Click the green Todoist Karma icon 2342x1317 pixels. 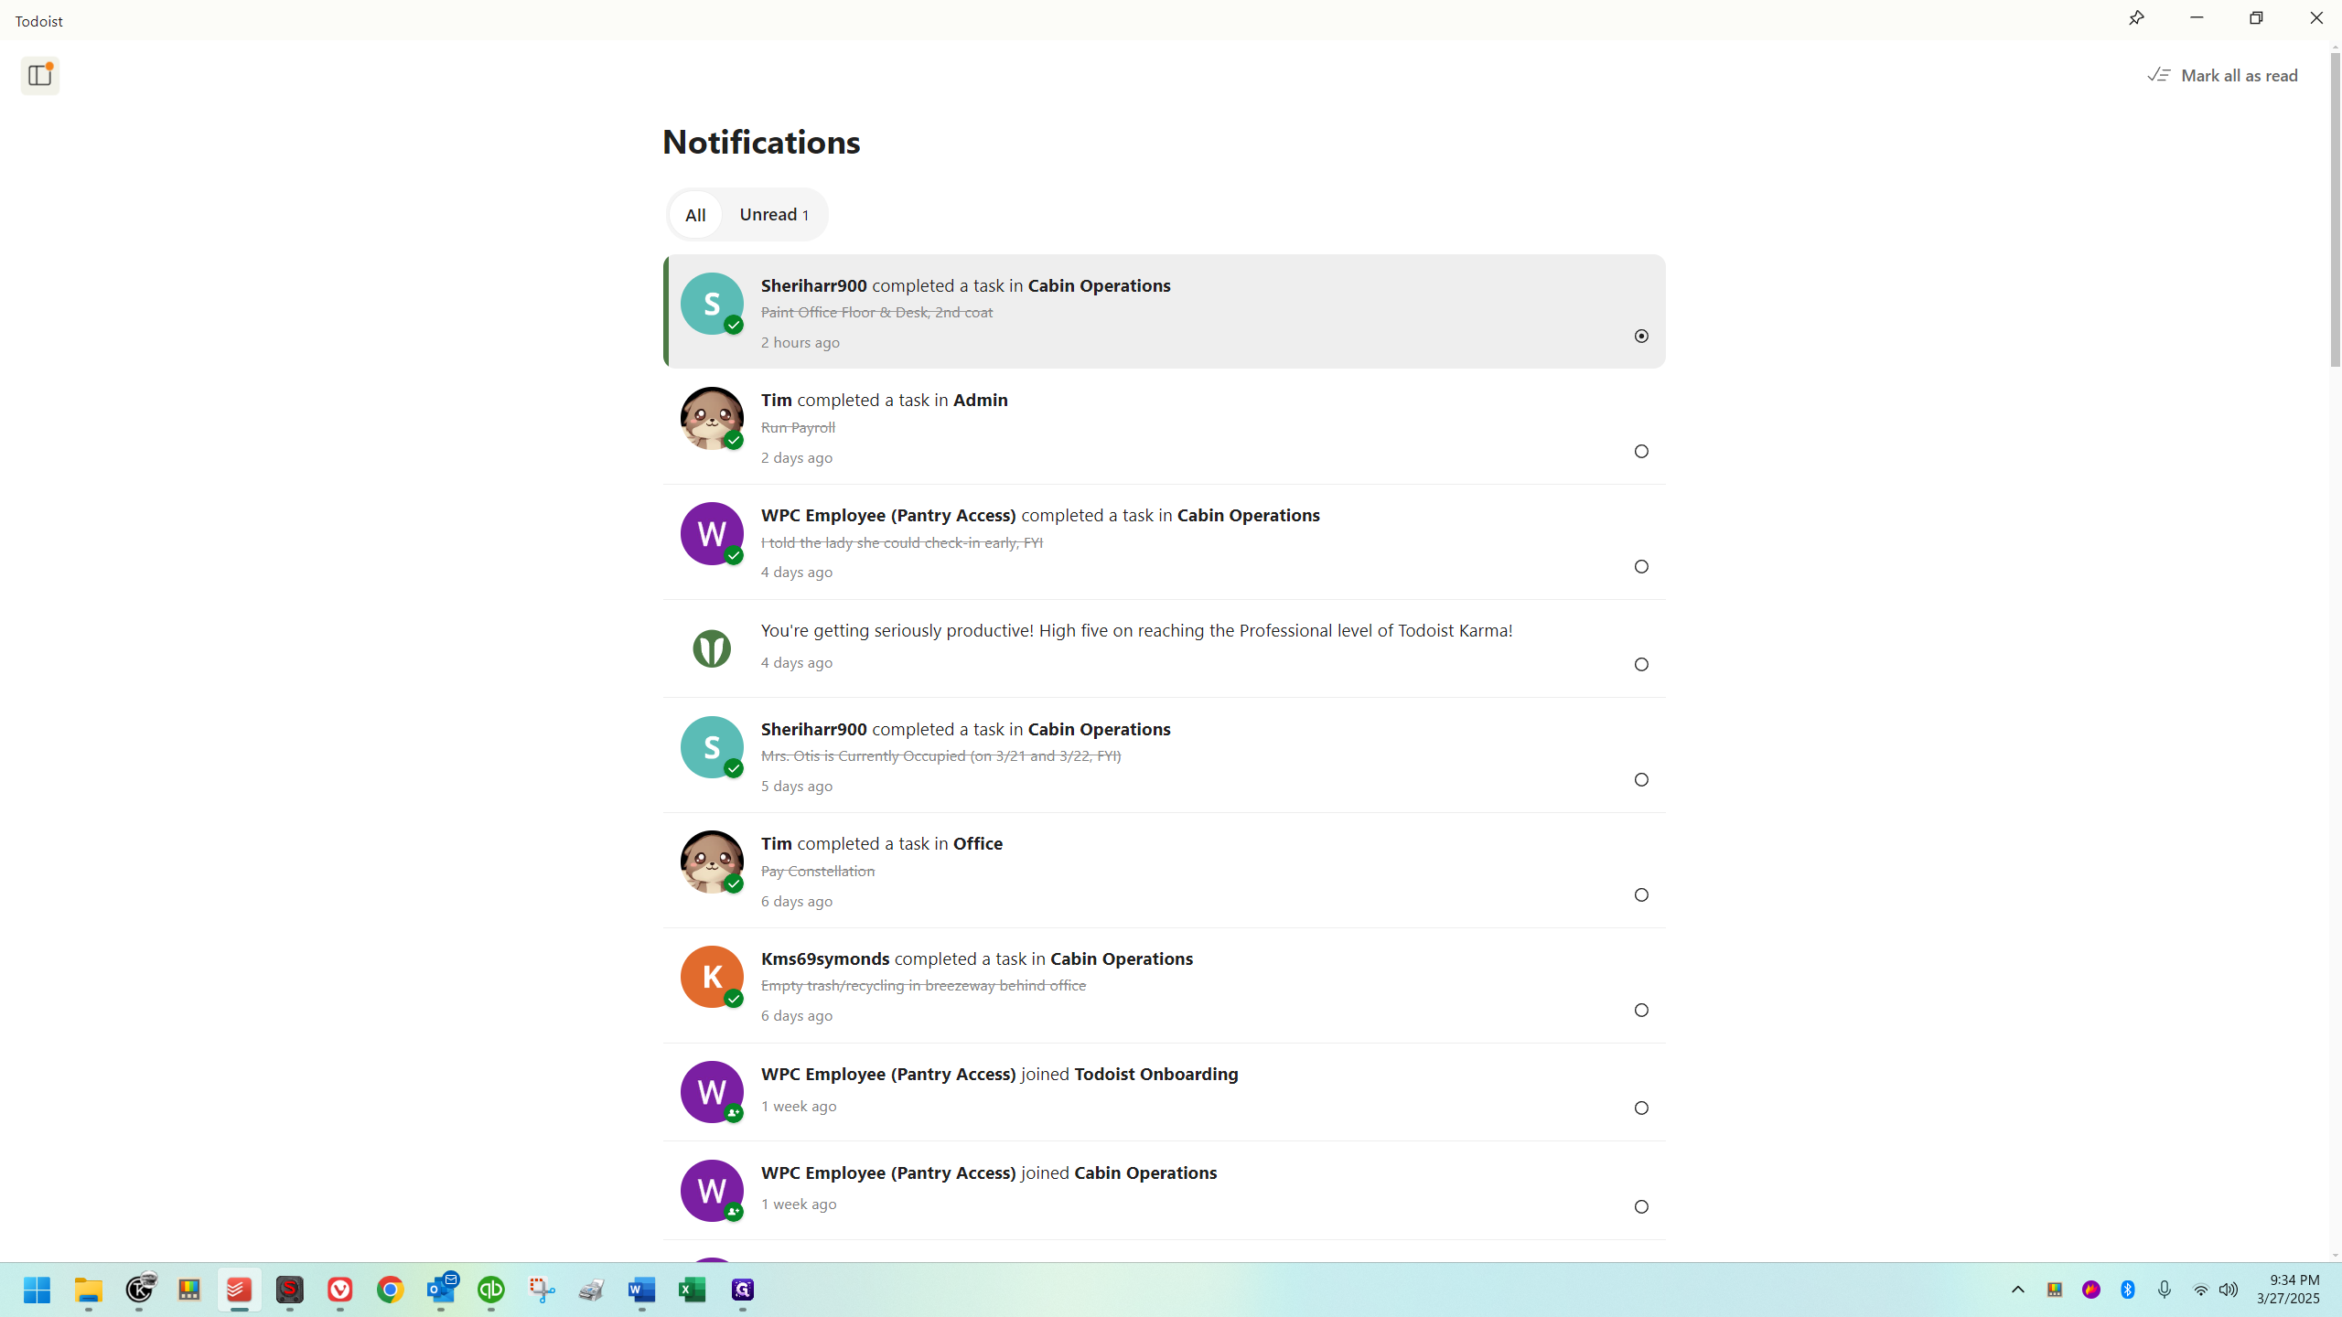pos(712,648)
